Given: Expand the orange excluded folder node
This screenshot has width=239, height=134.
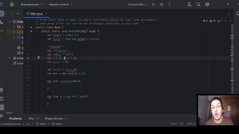Looking at the screenshot, I should click(x=14, y=32).
